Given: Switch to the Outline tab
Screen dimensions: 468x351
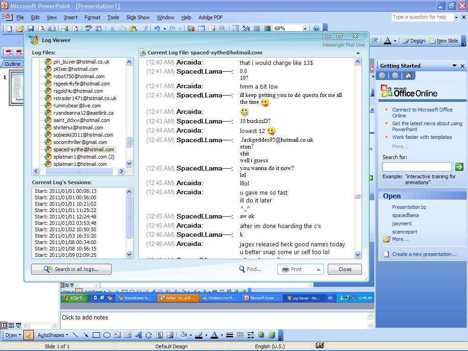Looking at the screenshot, I should point(12,64).
